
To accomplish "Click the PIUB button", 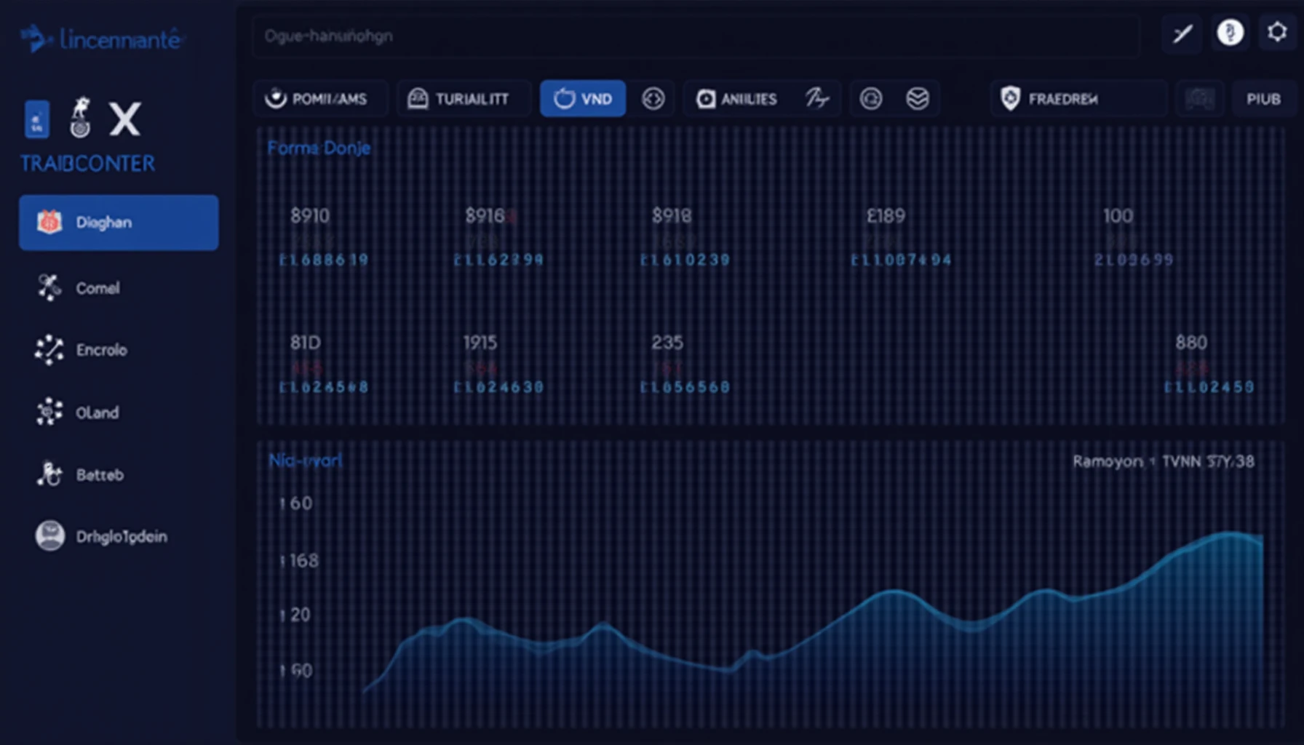I will (x=1263, y=98).
